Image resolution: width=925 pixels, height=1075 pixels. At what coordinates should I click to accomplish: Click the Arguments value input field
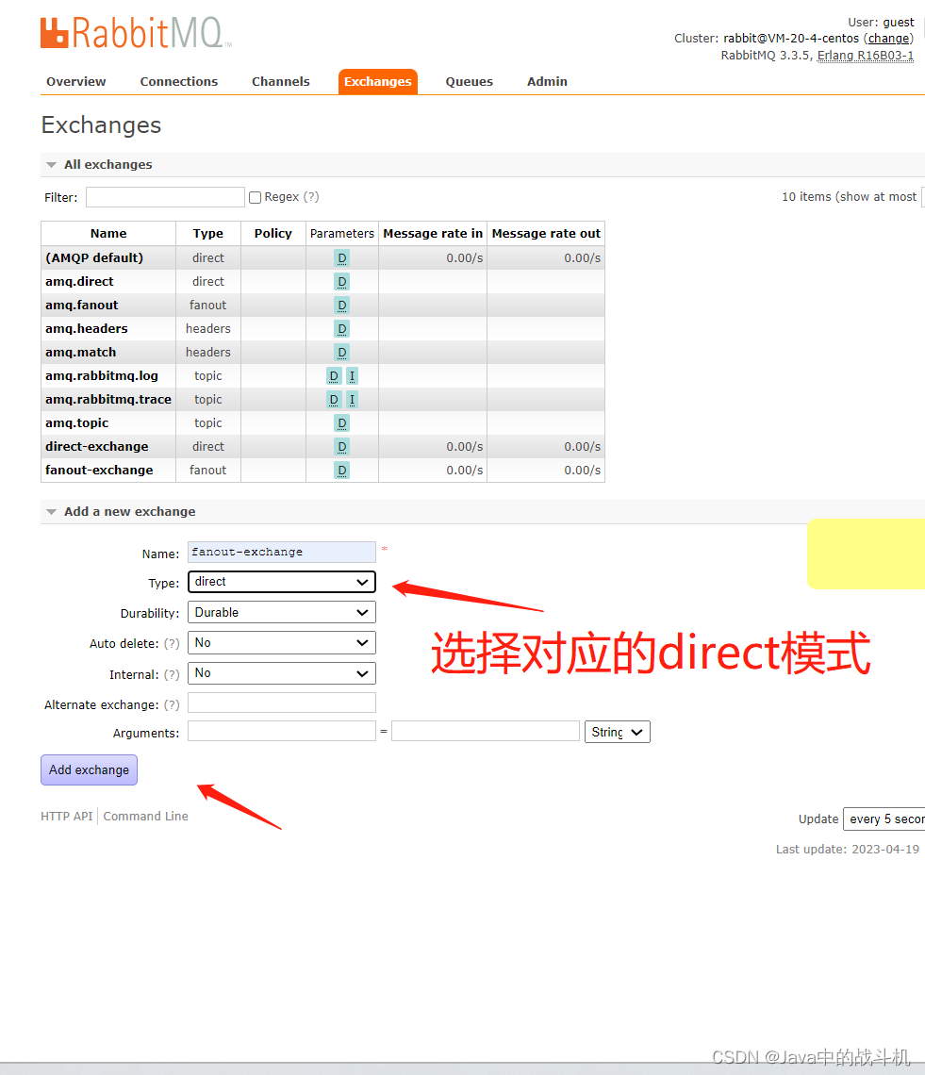[486, 731]
